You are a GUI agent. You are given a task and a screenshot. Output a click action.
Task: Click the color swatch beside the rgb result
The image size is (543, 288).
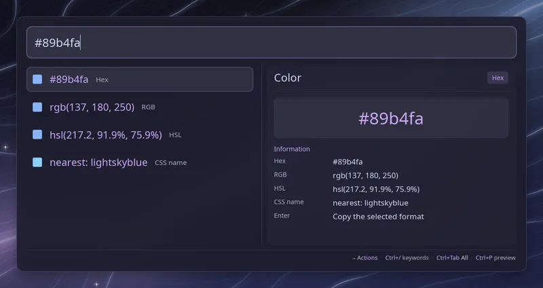pyautogui.click(x=37, y=107)
